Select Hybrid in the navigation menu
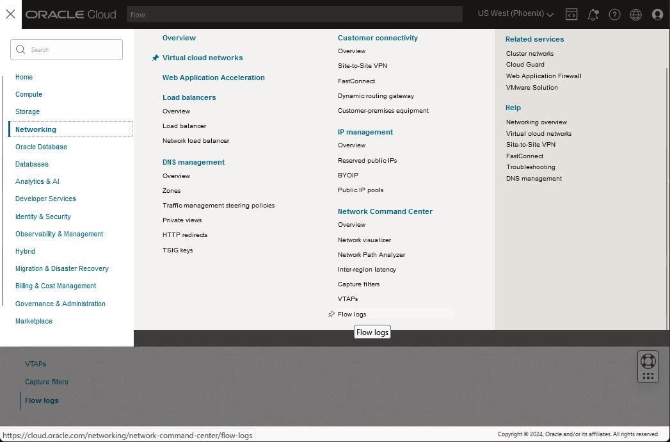The height and width of the screenshot is (442, 670). tap(25, 251)
